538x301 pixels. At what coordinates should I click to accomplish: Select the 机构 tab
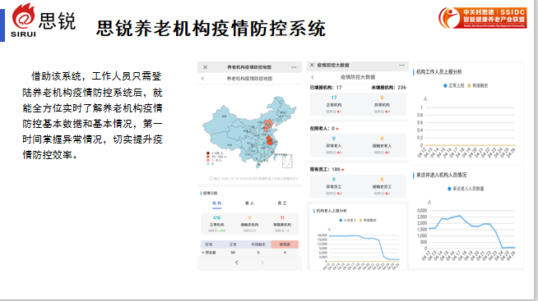pos(217,203)
